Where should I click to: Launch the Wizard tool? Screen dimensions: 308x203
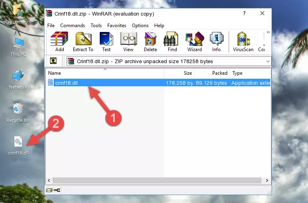point(195,42)
